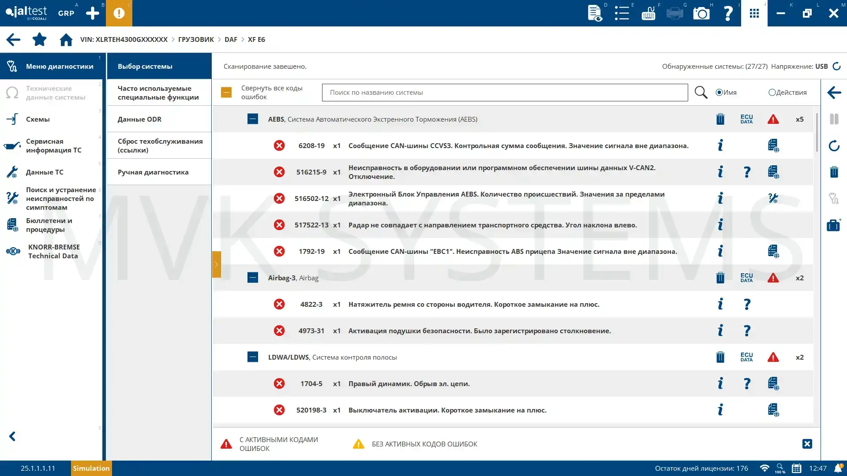Delete AEBS system error codes trash icon
847x476 pixels.
click(720, 119)
